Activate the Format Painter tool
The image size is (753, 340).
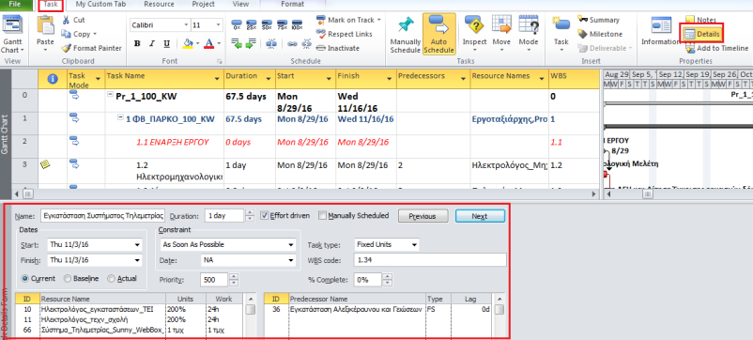coord(91,48)
